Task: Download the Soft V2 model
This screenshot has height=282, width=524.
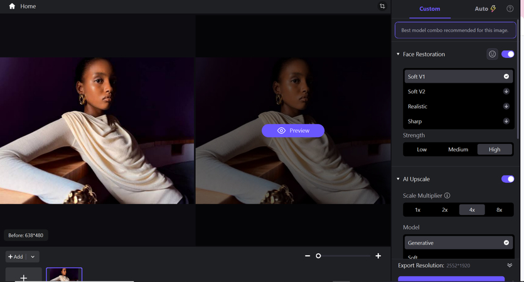Action: [506, 91]
